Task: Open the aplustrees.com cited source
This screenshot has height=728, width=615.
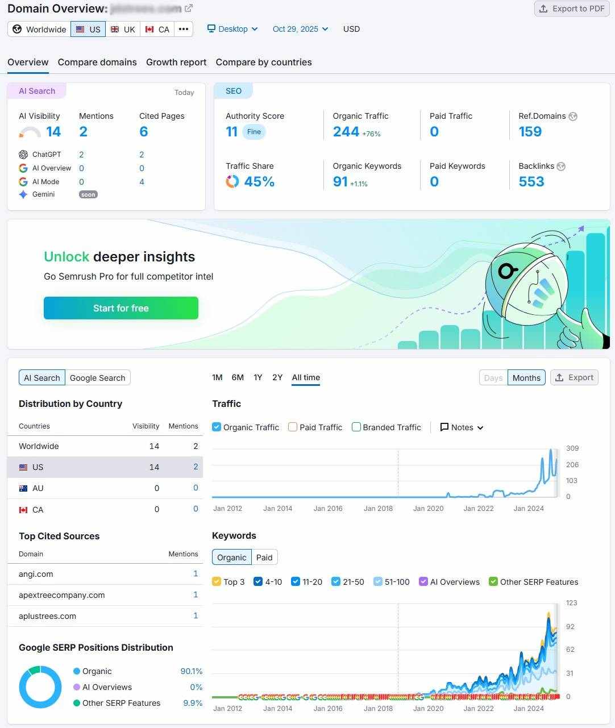Action: tap(47, 616)
